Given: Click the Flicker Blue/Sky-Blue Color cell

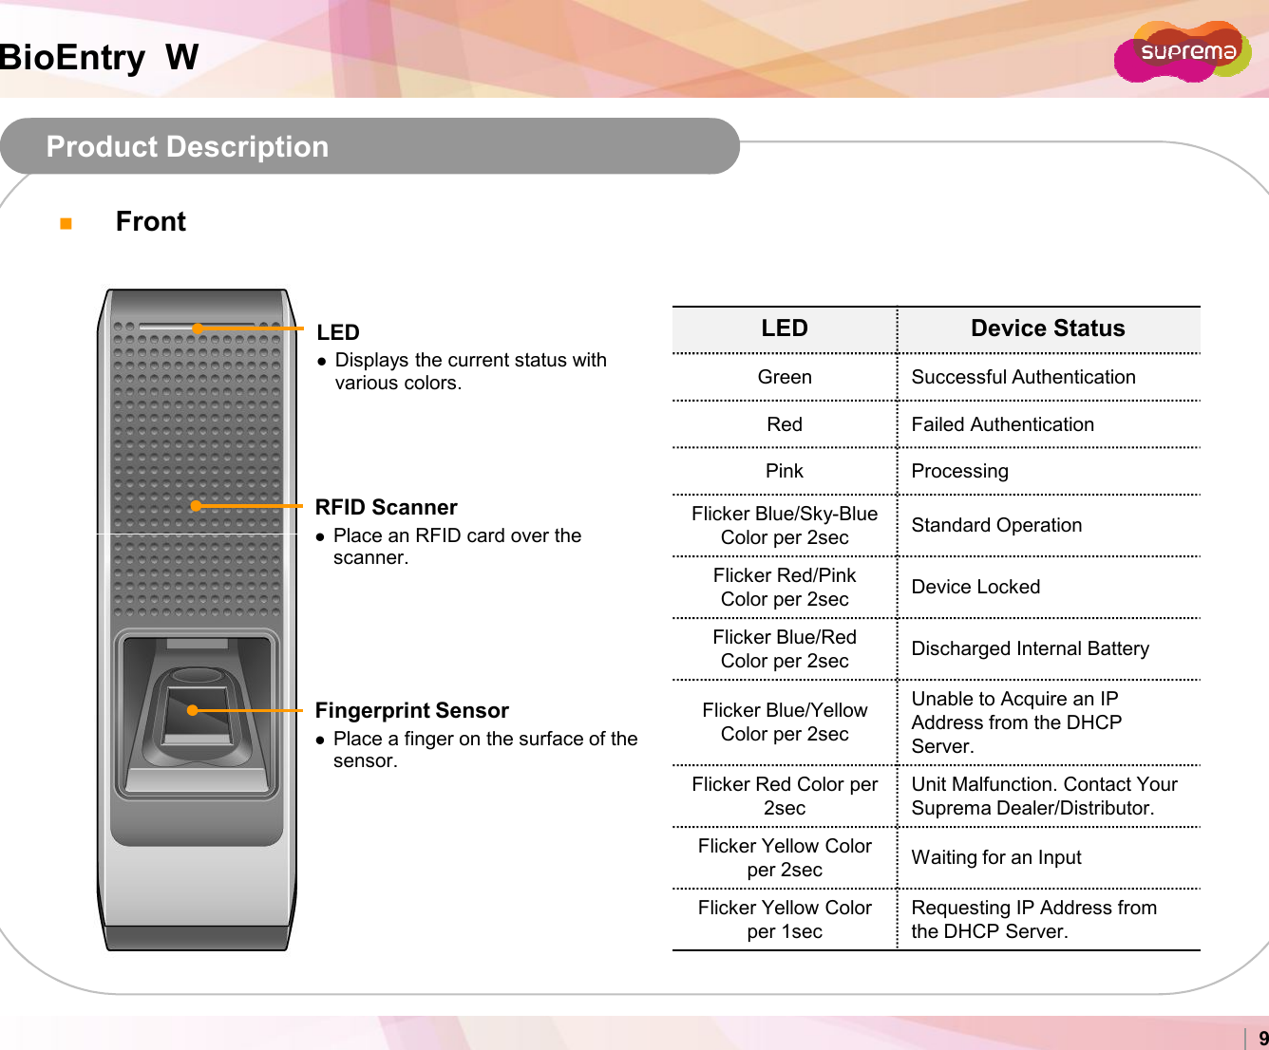Looking at the screenshot, I should 785,525.
